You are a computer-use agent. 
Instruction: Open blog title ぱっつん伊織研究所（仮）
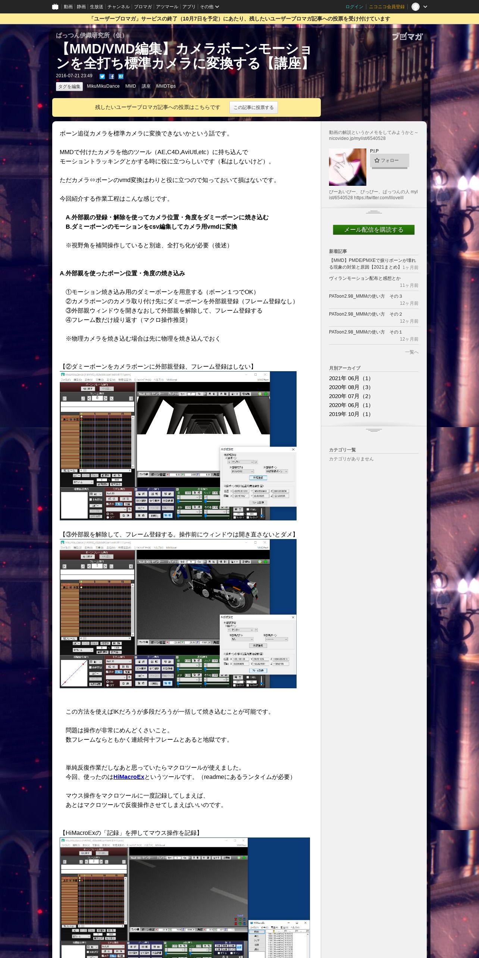(92, 35)
